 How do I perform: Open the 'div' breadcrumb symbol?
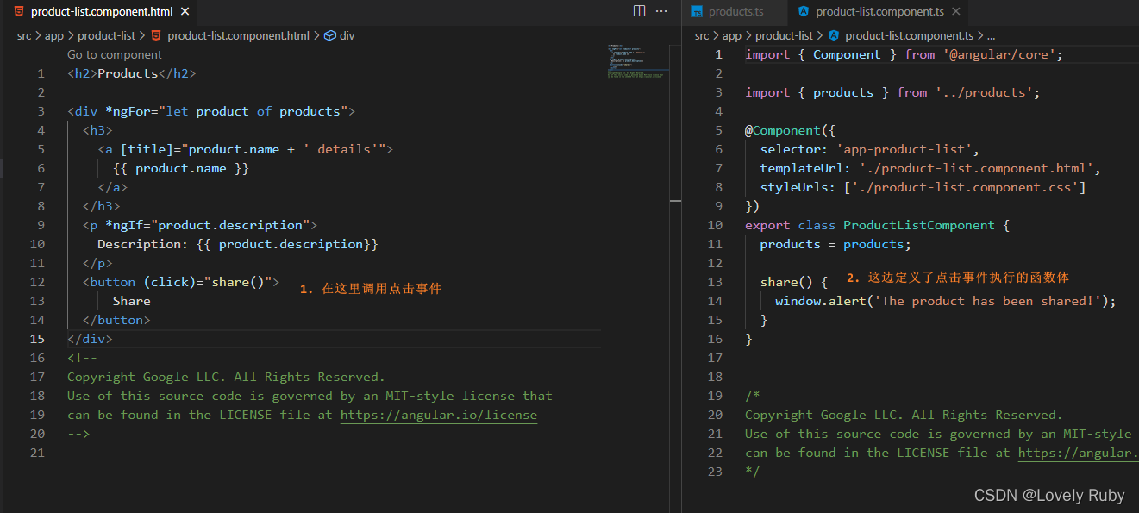click(347, 35)
